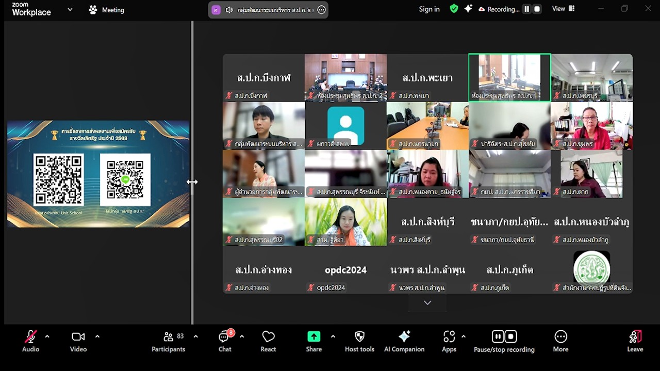660x371 pixels.
Task: Show next page of gallery chevron
Action: click(x=427, y=303)
